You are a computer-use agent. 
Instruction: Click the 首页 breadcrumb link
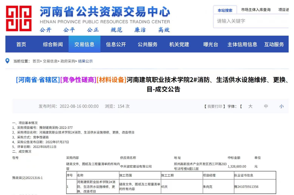coord(36,61)
